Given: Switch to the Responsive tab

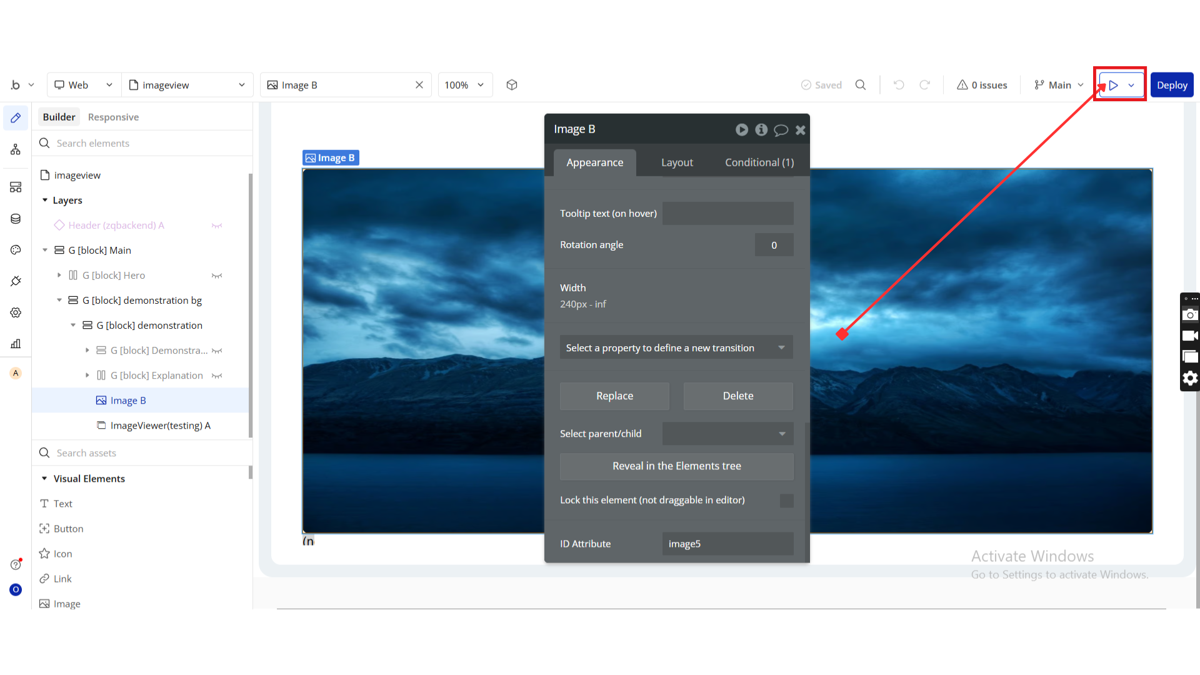Looking at the screenshot, I should coord(113,117).
